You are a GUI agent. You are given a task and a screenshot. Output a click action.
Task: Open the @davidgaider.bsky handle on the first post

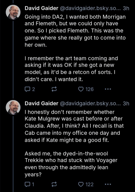coord(90,8)
